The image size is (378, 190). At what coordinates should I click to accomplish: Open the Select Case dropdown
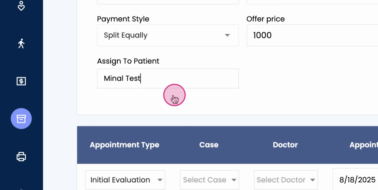(x=209, y=180)
